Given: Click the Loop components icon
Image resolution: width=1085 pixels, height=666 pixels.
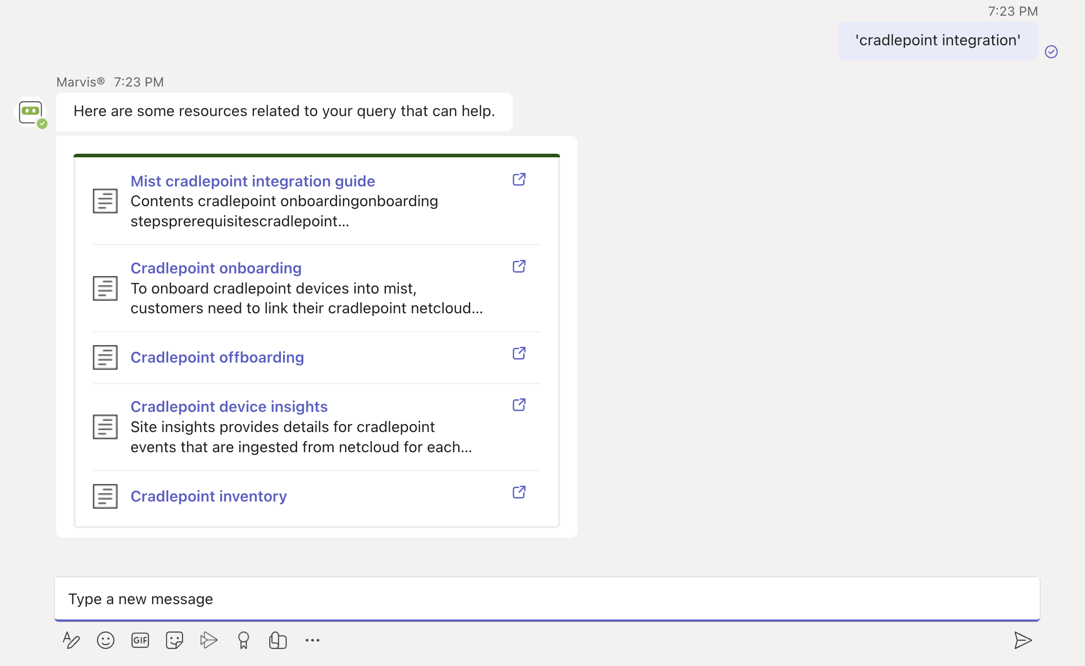Looking at the screenshot, I should 278,640.
